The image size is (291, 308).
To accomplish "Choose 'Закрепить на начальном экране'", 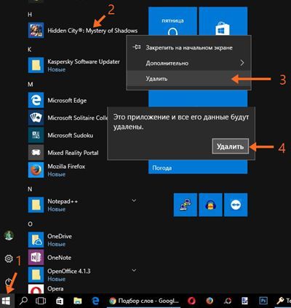I will [x=188, y=47].
